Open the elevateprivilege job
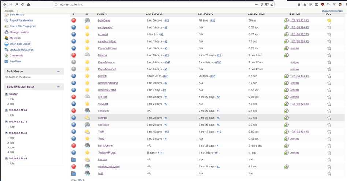The height and width of the screenshot is (181, 347). [107, 41]
